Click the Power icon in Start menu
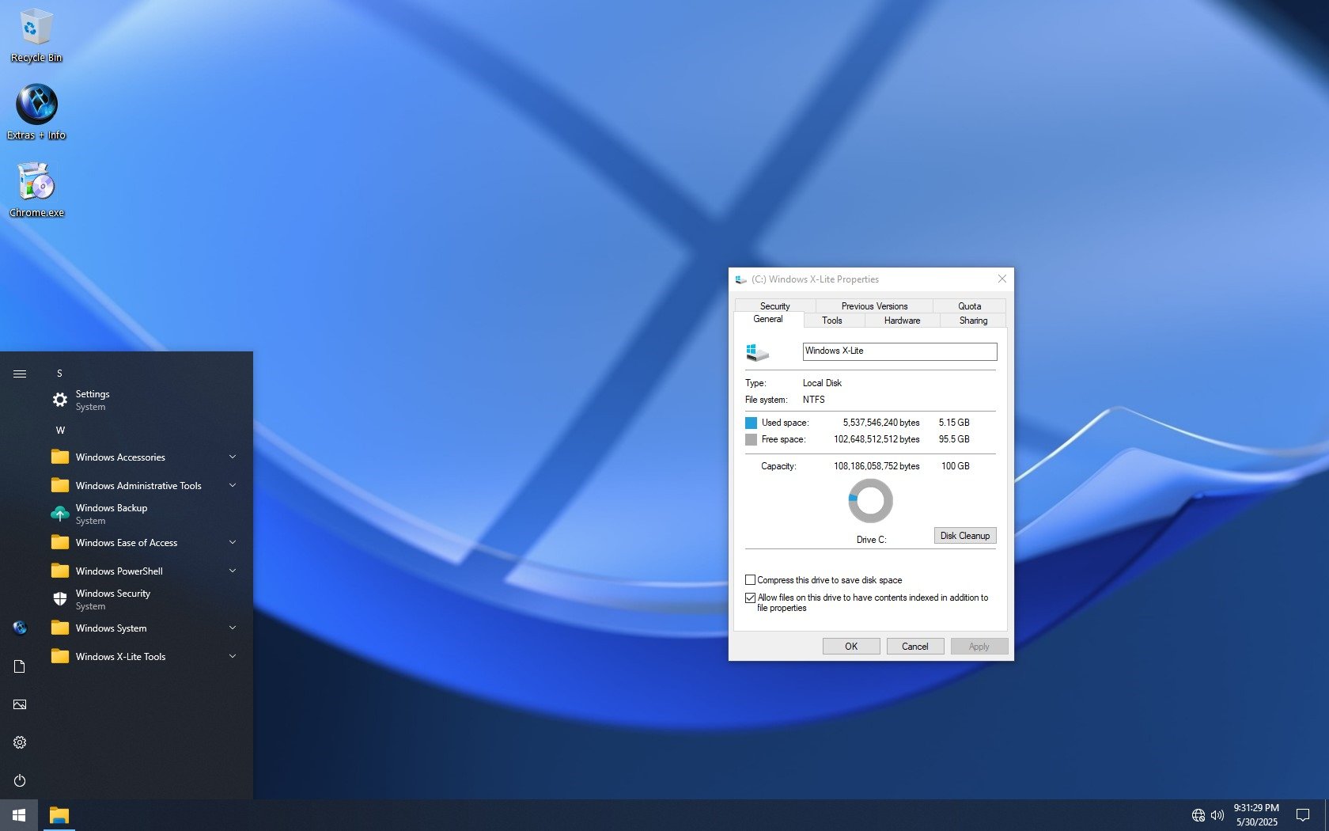Screen dimensions: 1329x831 [20, 780]
